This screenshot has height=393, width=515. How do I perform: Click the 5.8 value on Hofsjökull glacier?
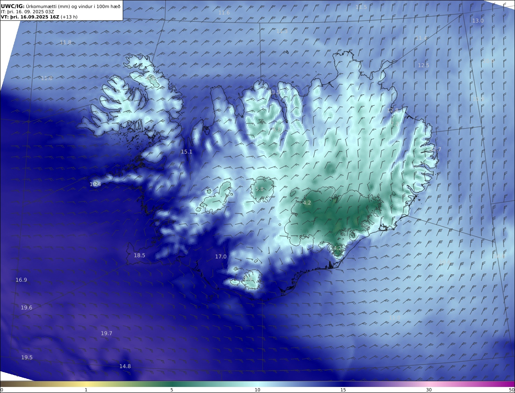[x=260, y=189]
